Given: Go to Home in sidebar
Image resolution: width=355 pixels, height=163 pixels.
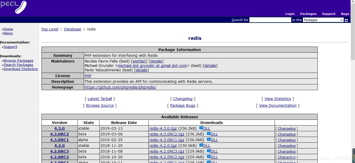Looking at the screenshot, I should coord(8,29).
